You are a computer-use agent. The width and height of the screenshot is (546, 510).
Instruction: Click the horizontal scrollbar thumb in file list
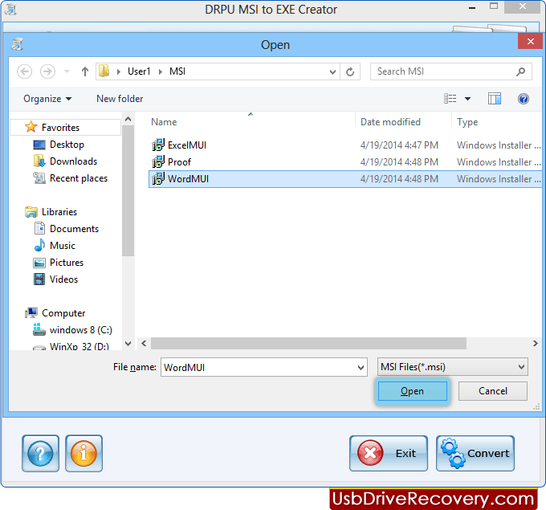(x=308, y=344)
